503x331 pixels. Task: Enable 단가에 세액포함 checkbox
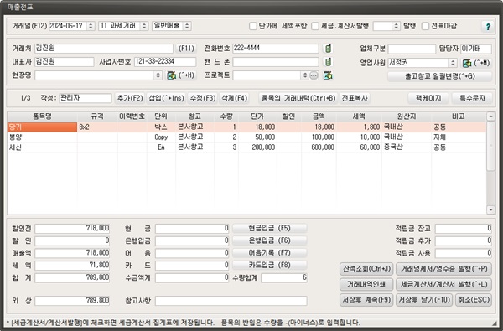[x=253, y=26]
